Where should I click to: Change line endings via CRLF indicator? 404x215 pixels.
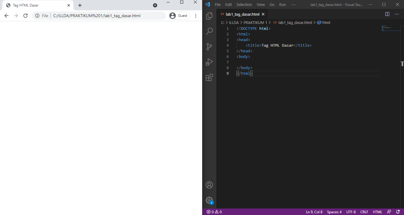click(364, 212)
